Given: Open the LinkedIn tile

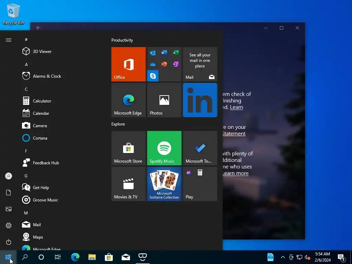Looking at the screenshot, I should 200,100.
